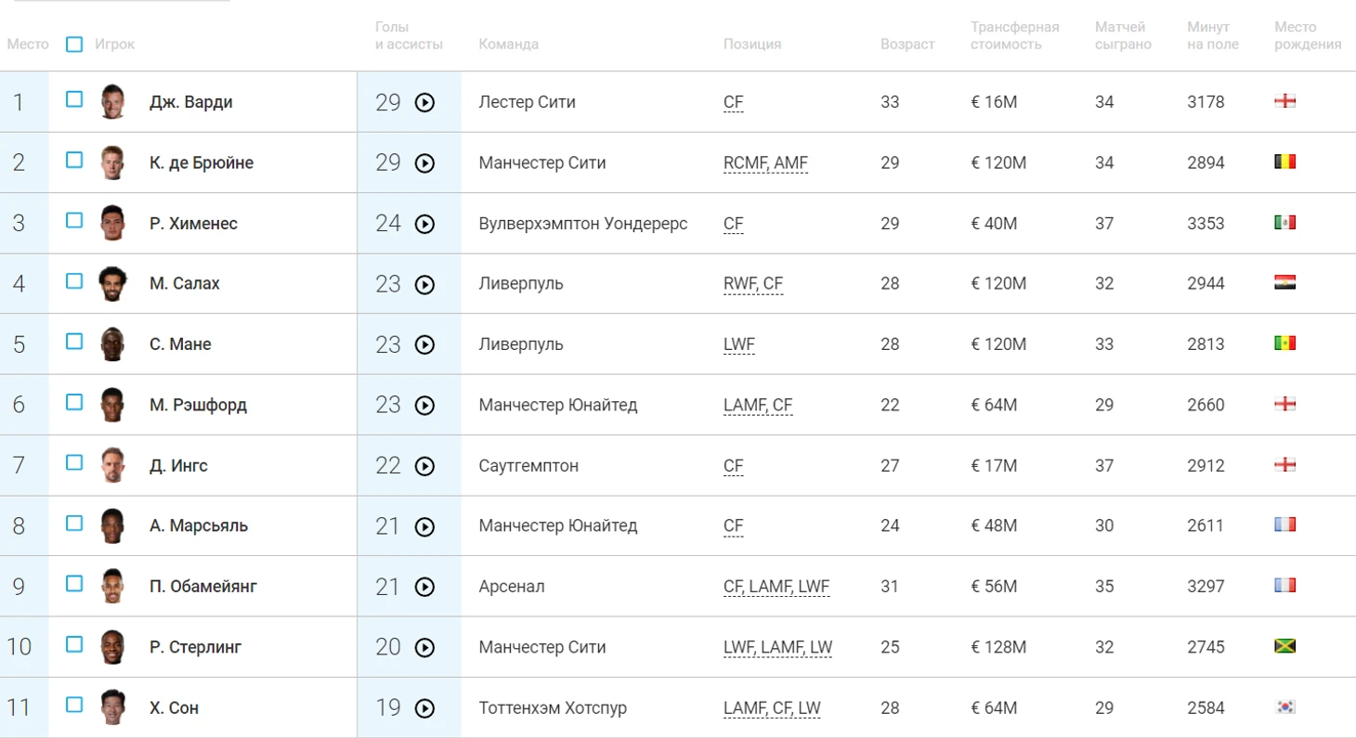Sort by Трансферная стоимость header
The height and width of the screenshot is (738, 1356).
(x=1015, y=35)
